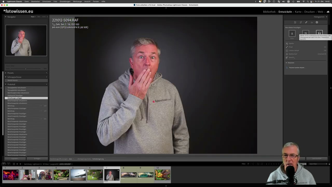
Task: Add a new preset with plus icon
Action: click(x=47, y=73)
